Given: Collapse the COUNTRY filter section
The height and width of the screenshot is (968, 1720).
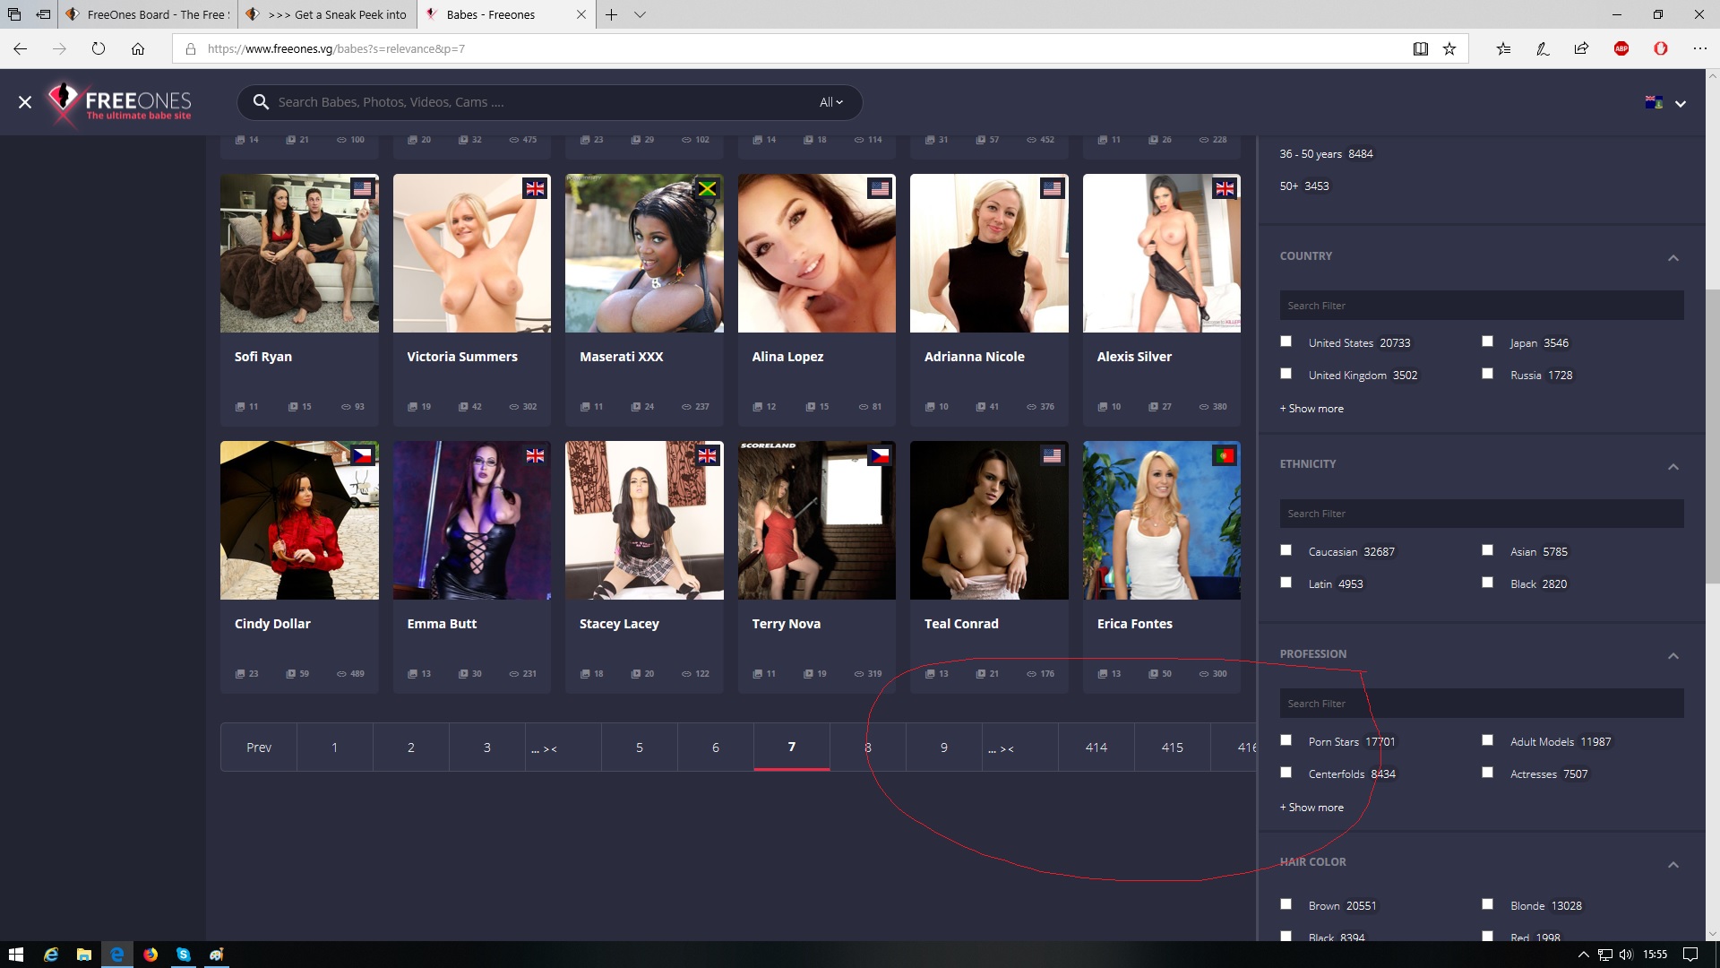Looking at the screenshot, I should click(x=1673, y=258).
